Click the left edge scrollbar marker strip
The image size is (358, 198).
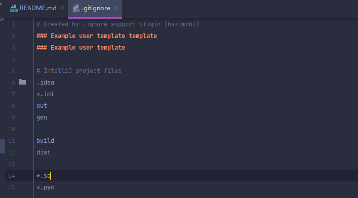click(3, 146)
